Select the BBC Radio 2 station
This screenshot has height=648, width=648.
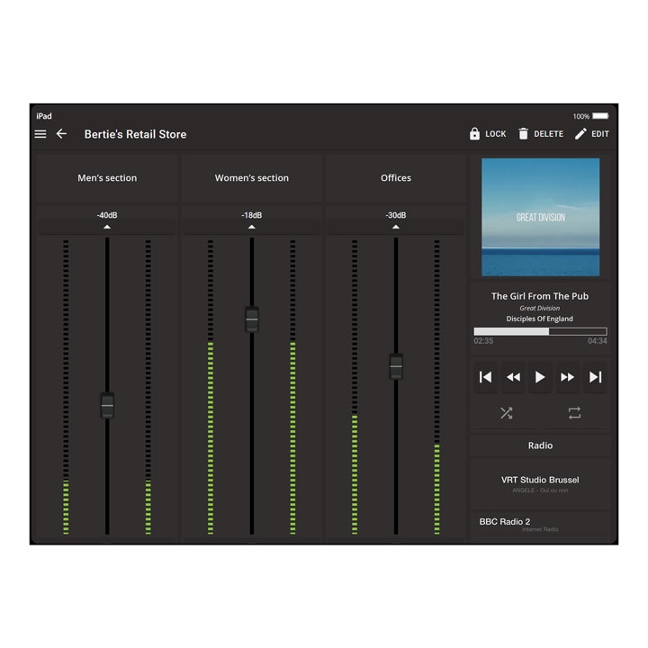click(540, 525)
